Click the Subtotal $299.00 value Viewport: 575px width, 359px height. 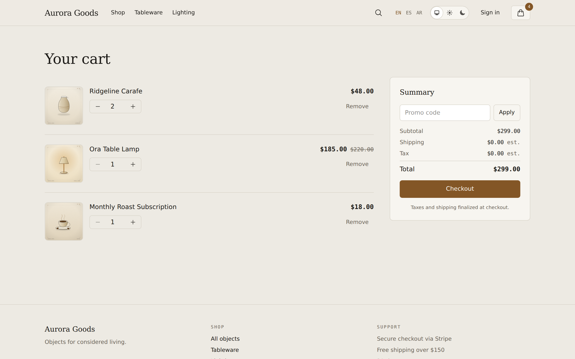508,131
